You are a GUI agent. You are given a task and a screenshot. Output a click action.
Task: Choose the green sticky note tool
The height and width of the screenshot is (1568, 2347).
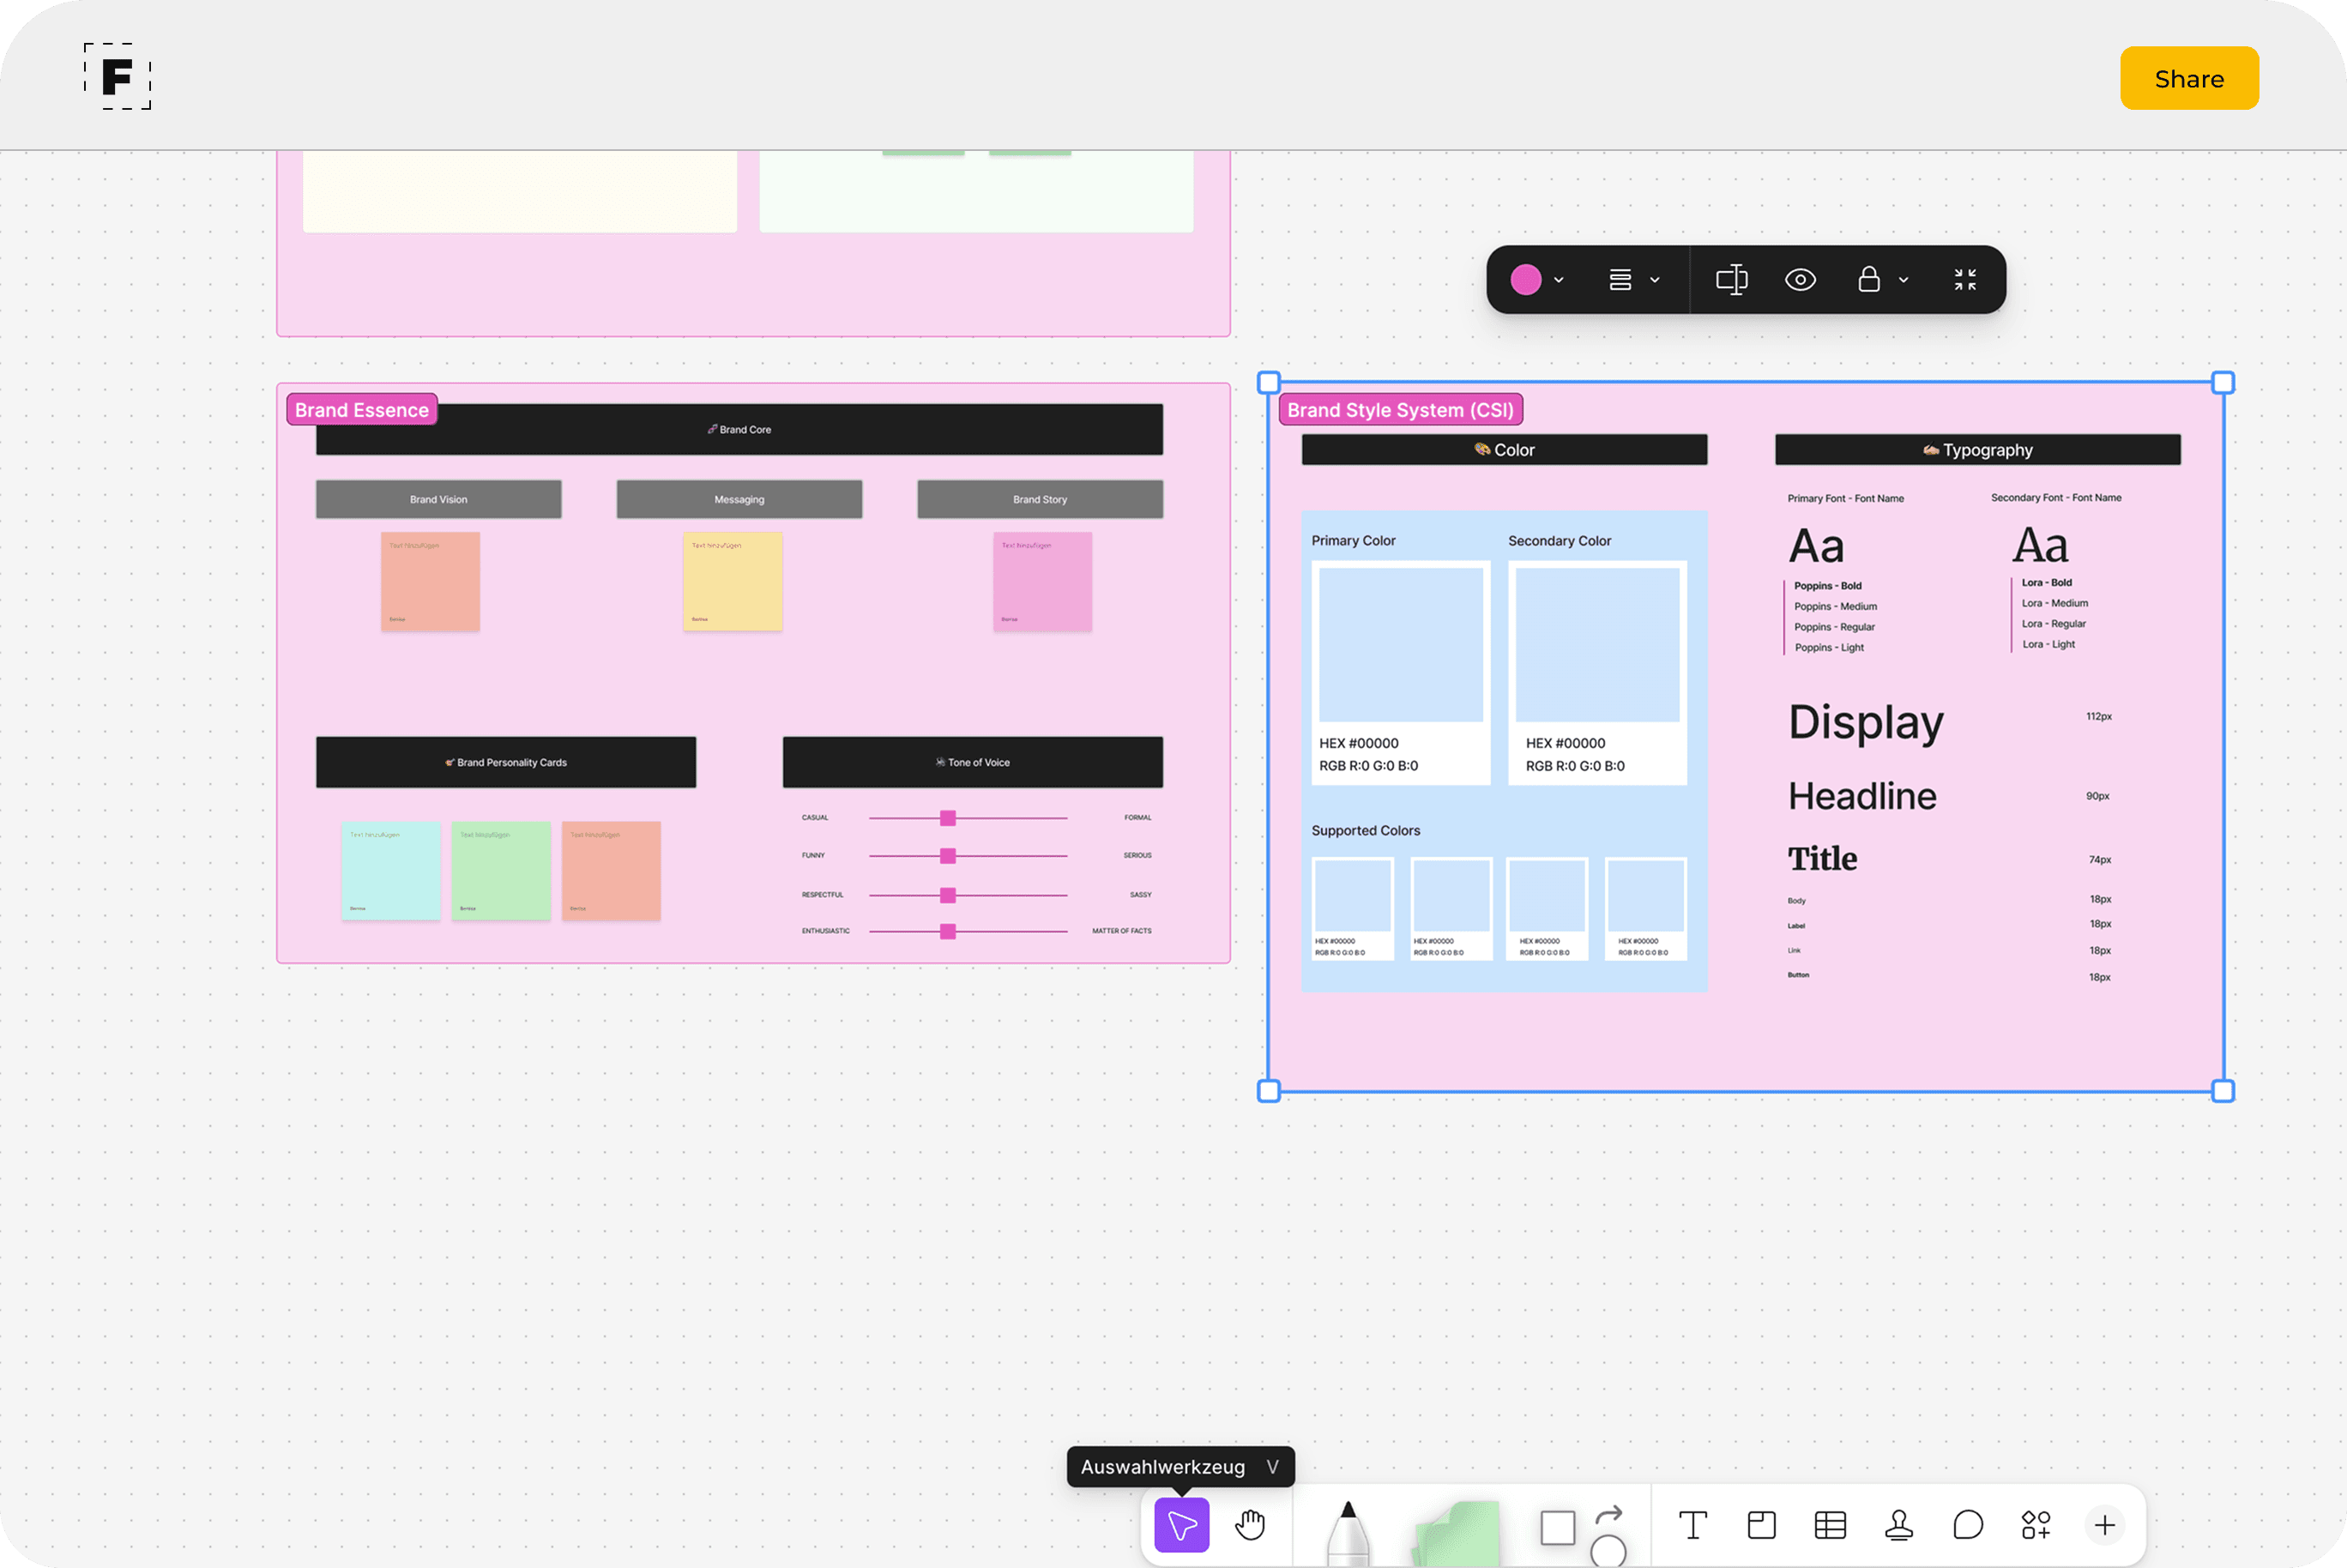click(1457, 1532)
